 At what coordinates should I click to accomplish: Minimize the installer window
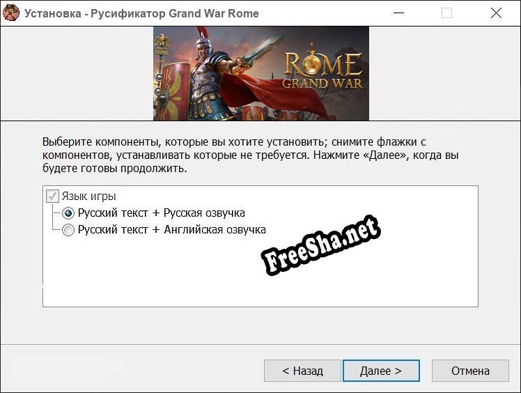click(398, 13)
